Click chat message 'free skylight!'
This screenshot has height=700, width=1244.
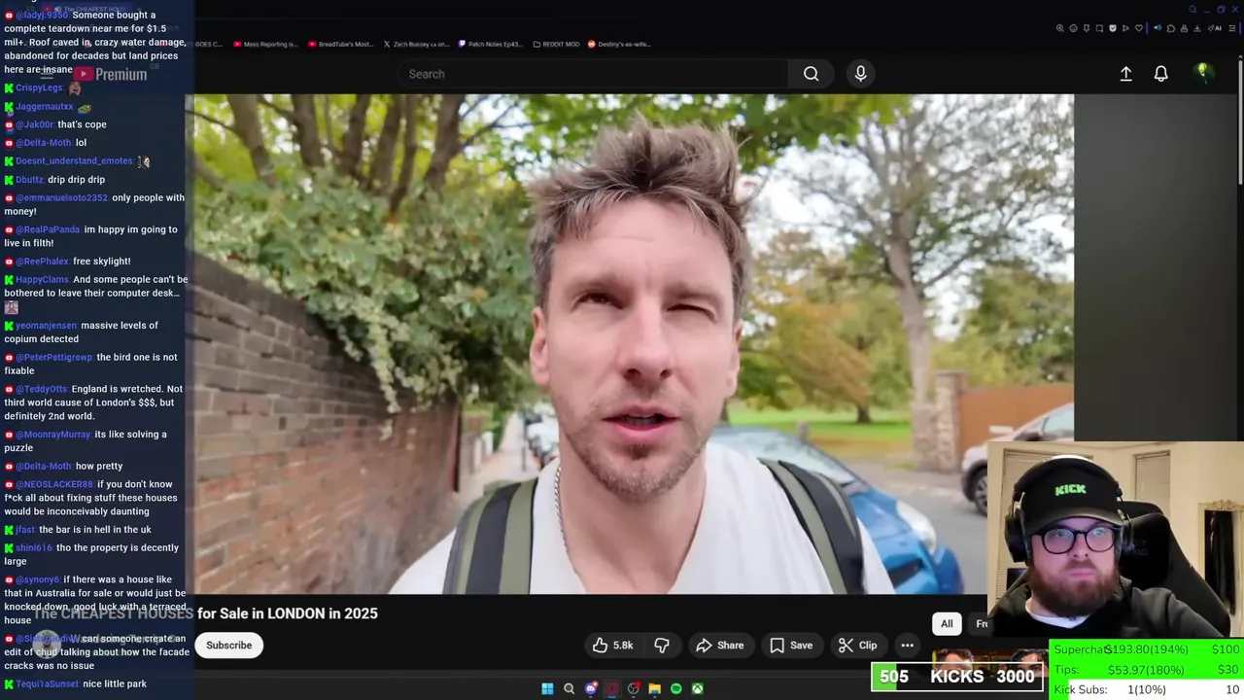click(x=101, y=262)
